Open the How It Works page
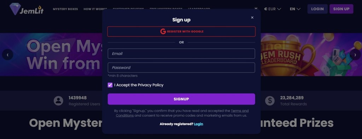The image size is (362, 139). tap(95, 9)
